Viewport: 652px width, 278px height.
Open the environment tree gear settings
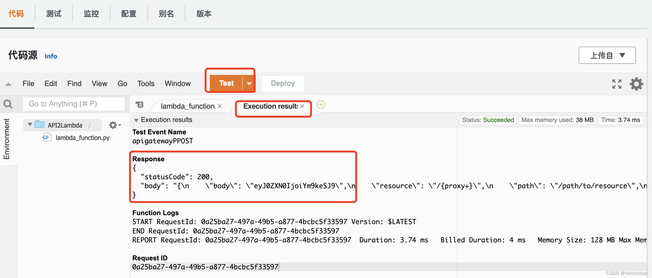pos(115,125)
